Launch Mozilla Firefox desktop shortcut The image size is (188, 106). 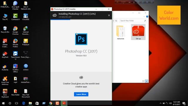[x=15, y=43]
